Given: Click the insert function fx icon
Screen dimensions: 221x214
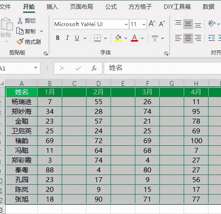Looking at the screenshot, I should pyautogui.click(x=94, y=68).
